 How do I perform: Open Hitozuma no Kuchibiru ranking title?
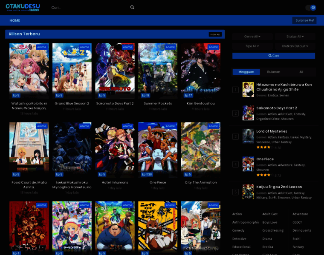284,87
